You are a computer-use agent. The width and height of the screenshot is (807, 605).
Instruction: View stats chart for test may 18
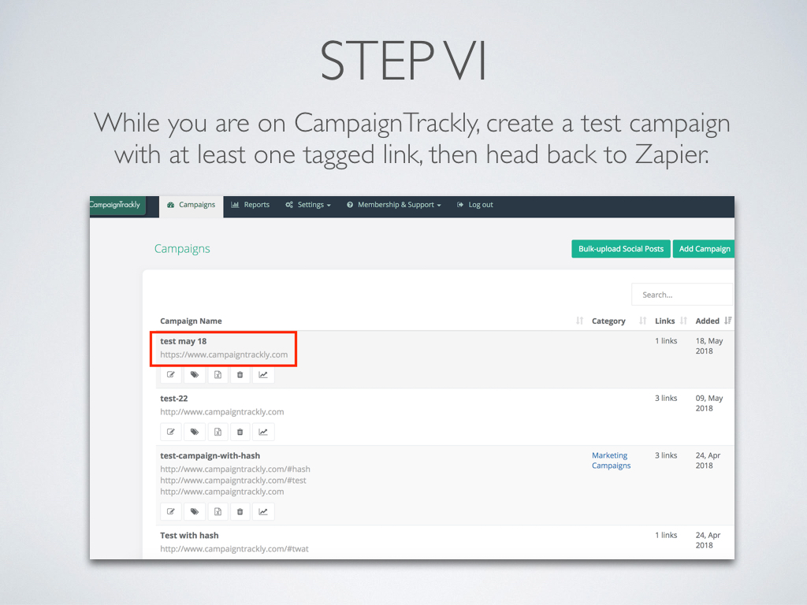[x=263, y=374]
